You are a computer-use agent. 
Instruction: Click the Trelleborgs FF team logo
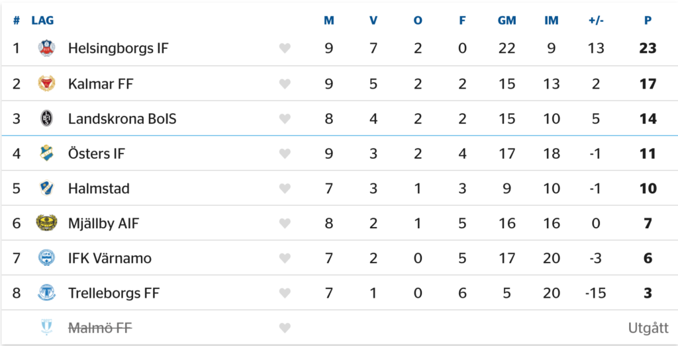point(46,292)
